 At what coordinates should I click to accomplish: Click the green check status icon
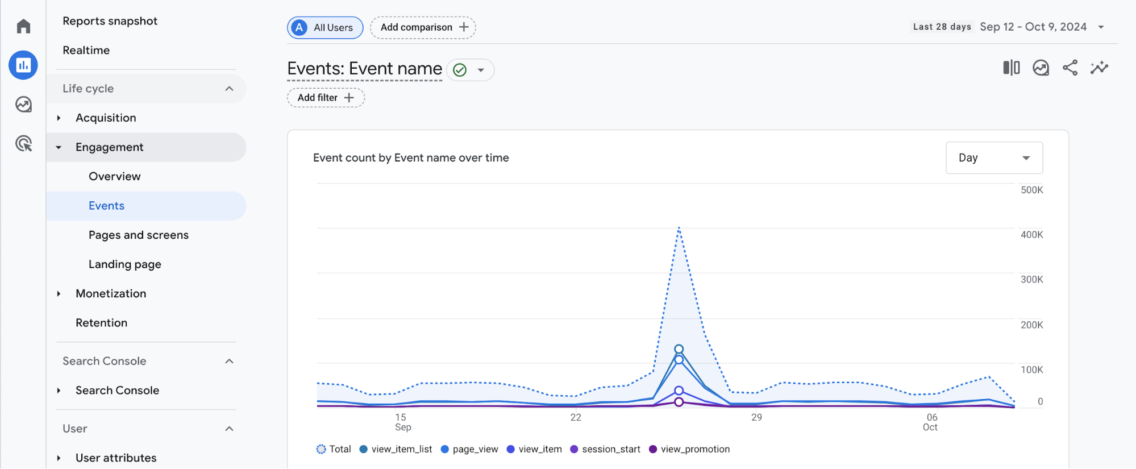(460, 70)
